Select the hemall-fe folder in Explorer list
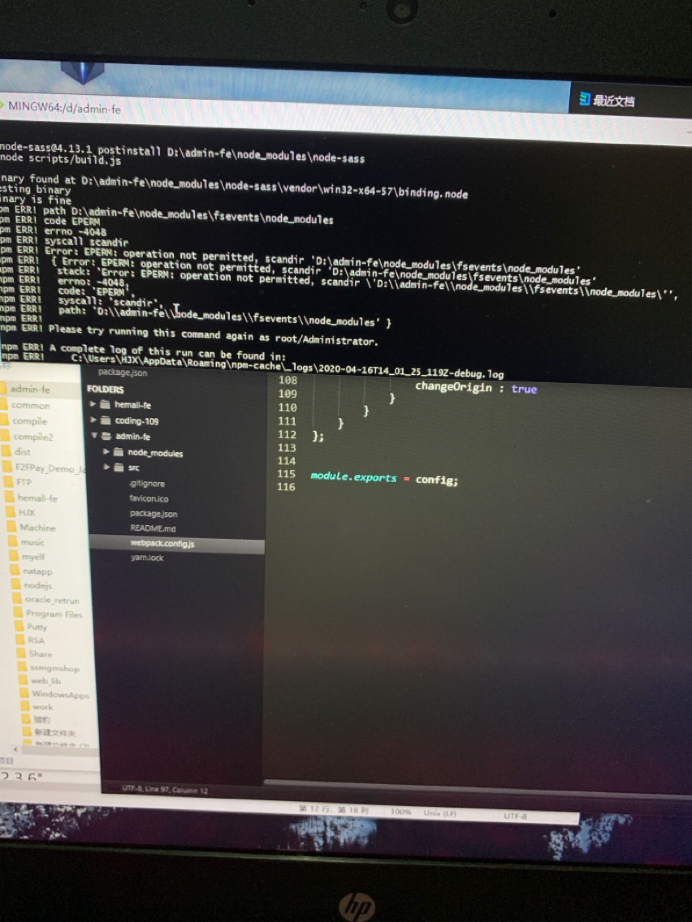 (x=37, y=498)
